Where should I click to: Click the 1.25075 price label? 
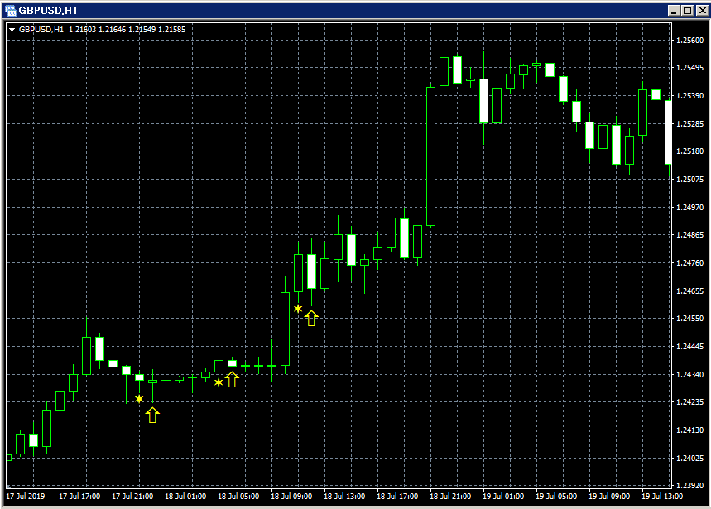coord(689,179)
